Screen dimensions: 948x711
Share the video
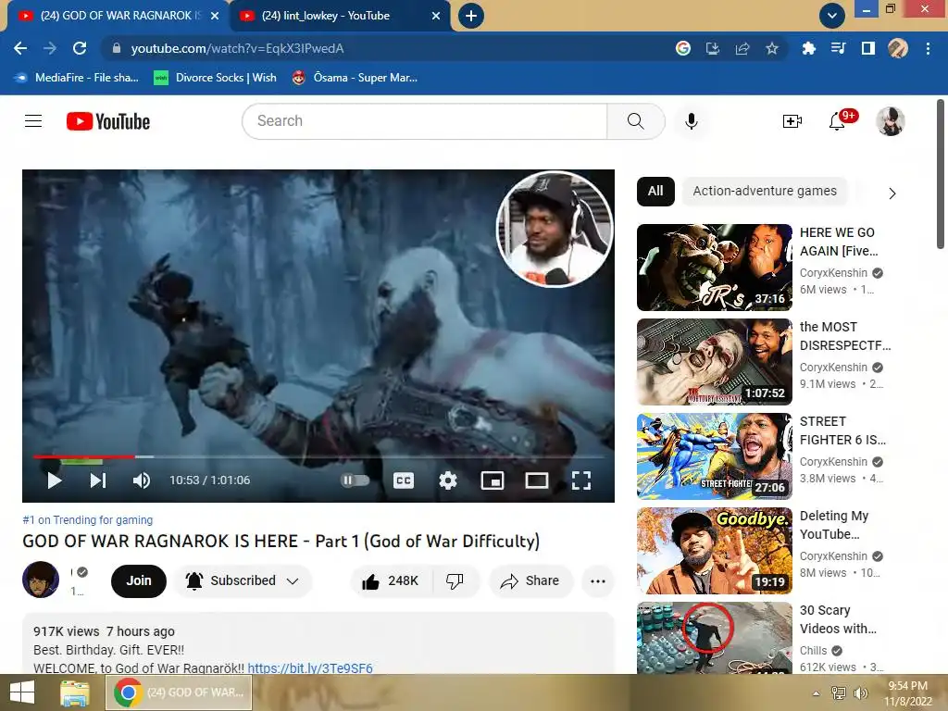click(x=530, y=581)
